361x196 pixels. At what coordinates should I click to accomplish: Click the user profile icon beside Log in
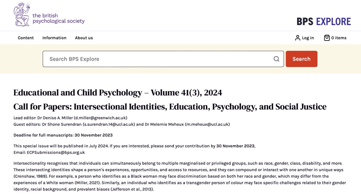[298, 38]
